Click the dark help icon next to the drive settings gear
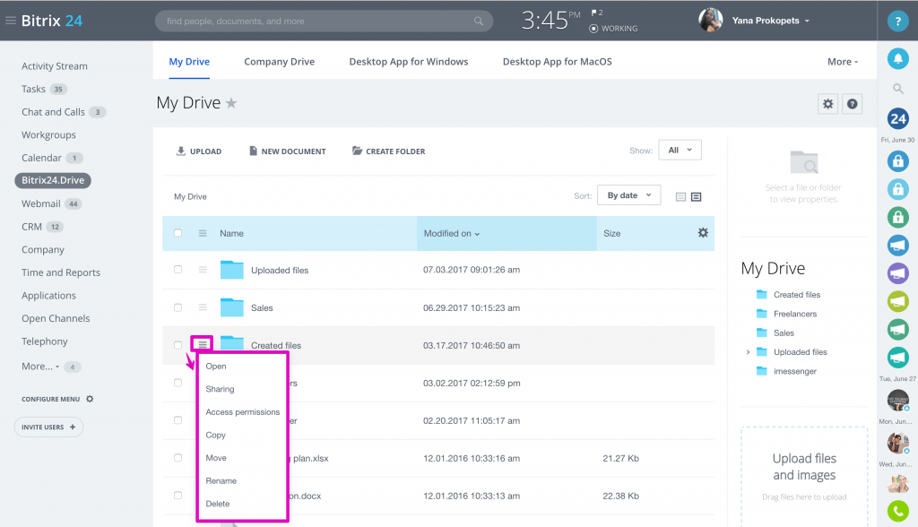The width and height of the screenshot is (918, 527). pos(853,104)
